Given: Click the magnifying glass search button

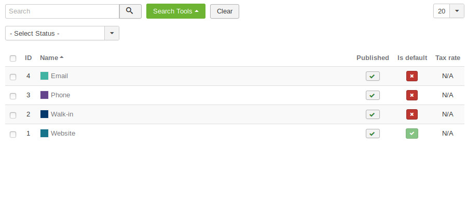Looking at the screenshot, I should (x=130, y=11).
